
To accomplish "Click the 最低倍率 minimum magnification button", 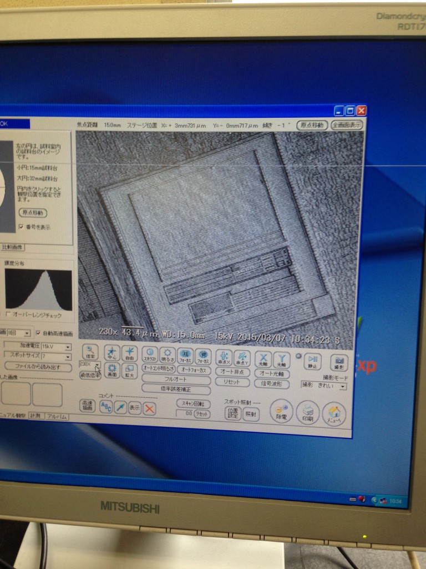I will tap(90, 375).
